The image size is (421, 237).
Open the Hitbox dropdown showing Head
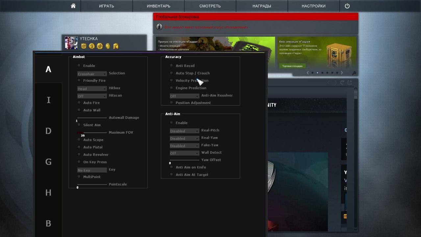[92, 89]
